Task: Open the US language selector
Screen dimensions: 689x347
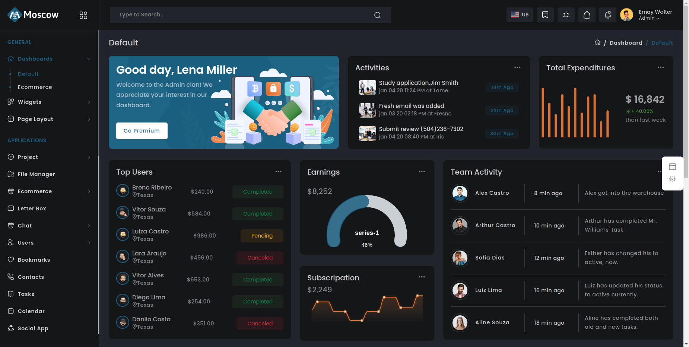Action: click(520, 15)
